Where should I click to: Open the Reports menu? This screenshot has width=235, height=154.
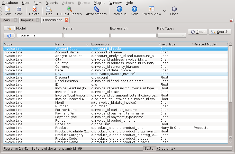pyautogui.click(x=52, y=3)
